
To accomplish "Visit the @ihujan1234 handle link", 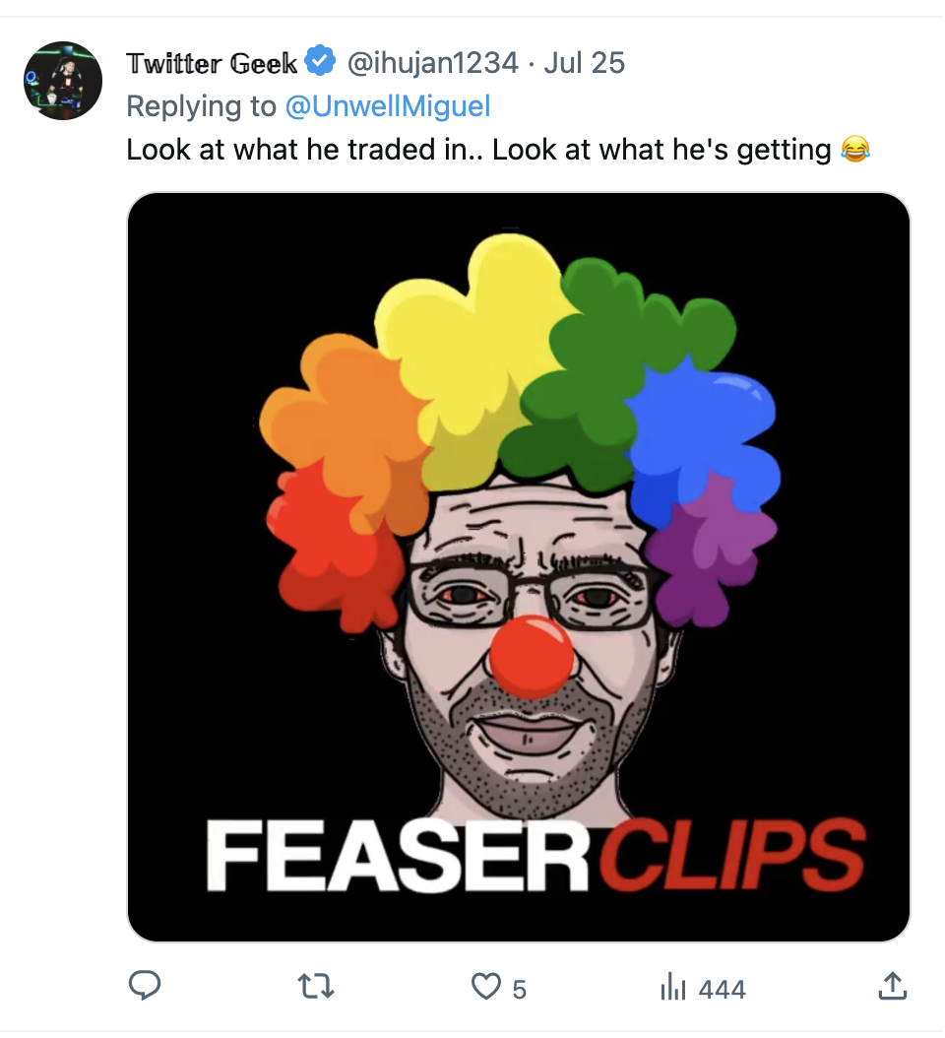I will point(431,63).
